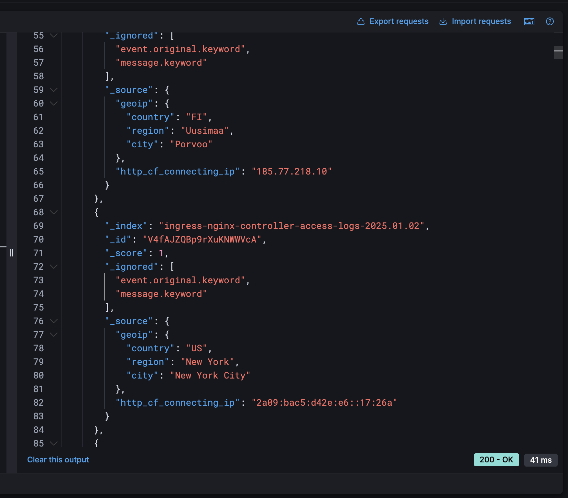Fold the _source object on line 59
This screenshot has width=568, height=498.
(x=54, y=90)
